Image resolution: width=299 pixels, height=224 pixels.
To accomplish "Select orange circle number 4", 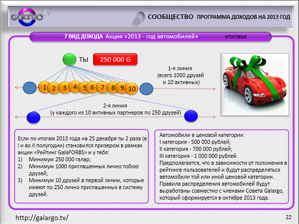I will (x=75, y=87).
